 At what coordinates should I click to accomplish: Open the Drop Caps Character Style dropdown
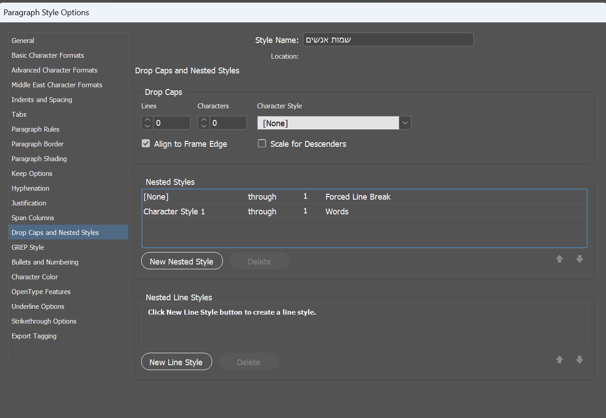tap(405, 123)
